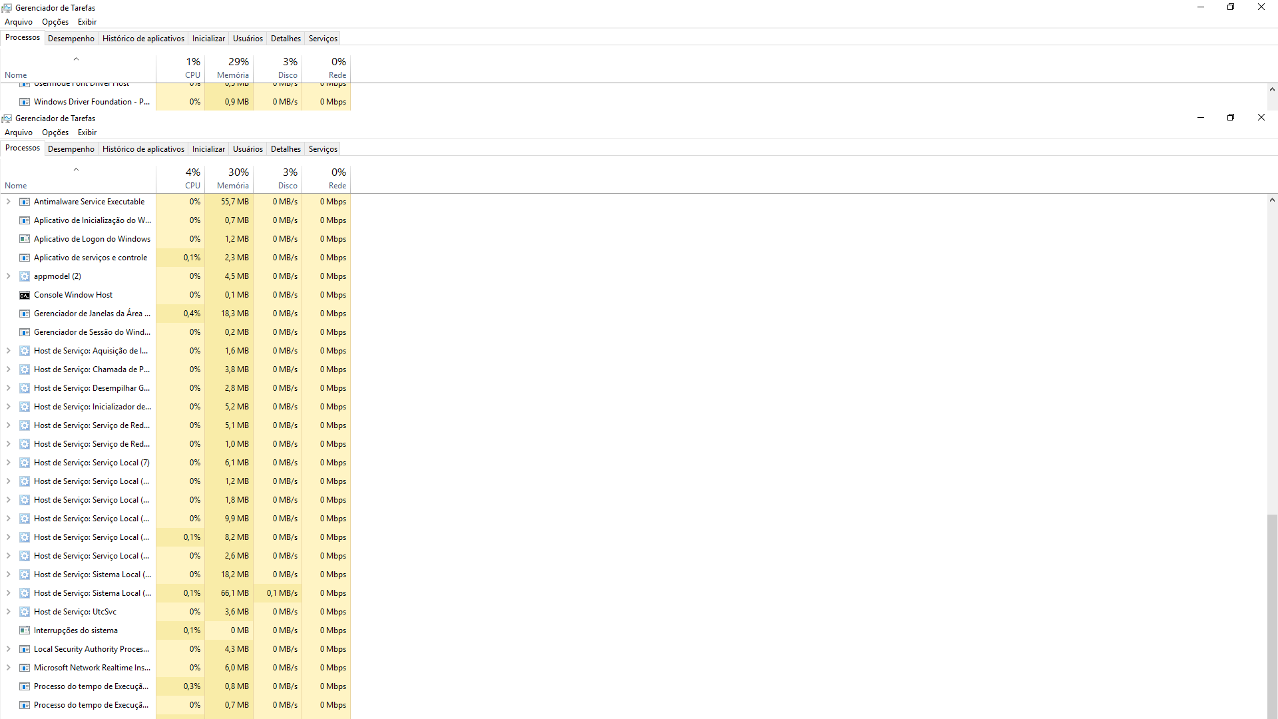The height and width of the screenshot is (719, 1278).
Task: Expand the appmodel (2) process group
Action: 8,276
